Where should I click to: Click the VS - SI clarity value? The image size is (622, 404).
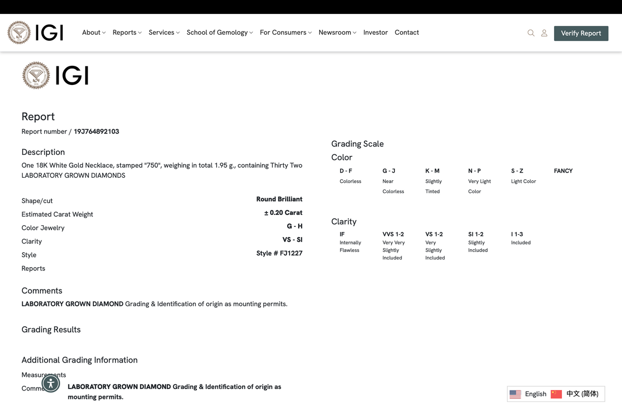click(292, 240)
